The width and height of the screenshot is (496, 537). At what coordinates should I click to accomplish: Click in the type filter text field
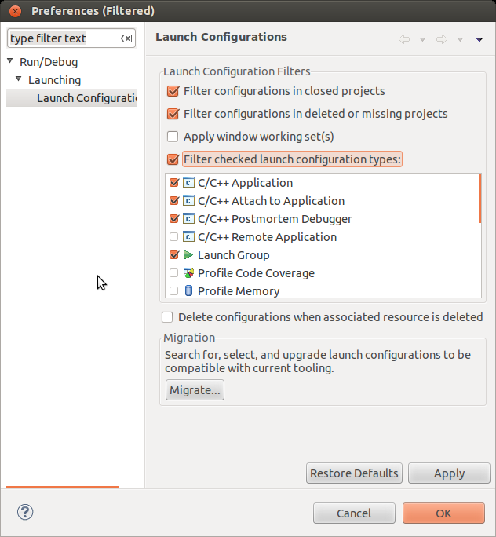click(x=63, y=38)
